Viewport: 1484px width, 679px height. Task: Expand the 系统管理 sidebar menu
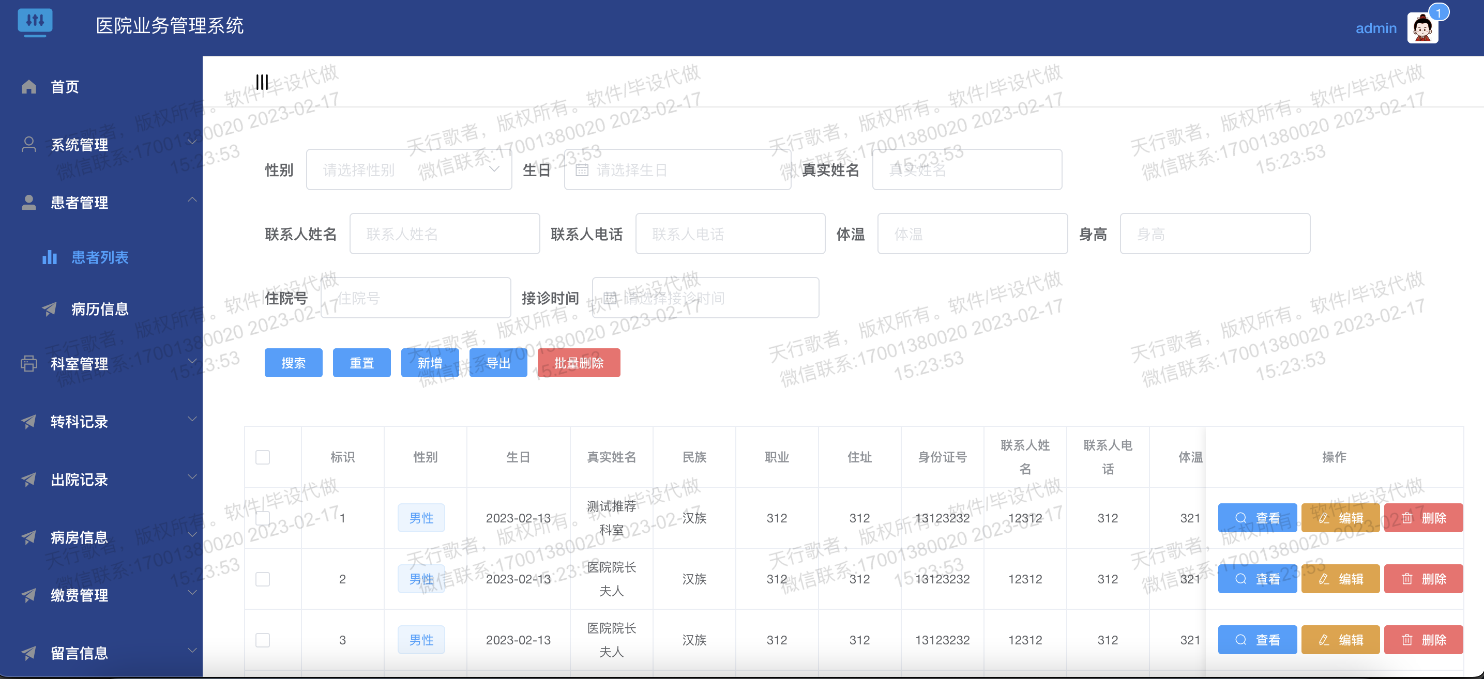point(80,145)
